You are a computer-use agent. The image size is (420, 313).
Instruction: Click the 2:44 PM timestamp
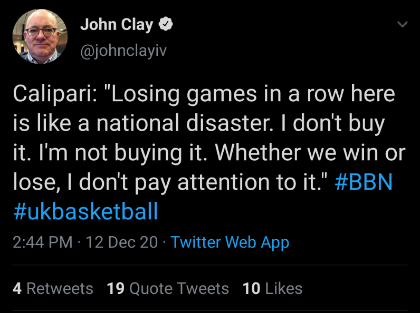[x=42, y=242]
